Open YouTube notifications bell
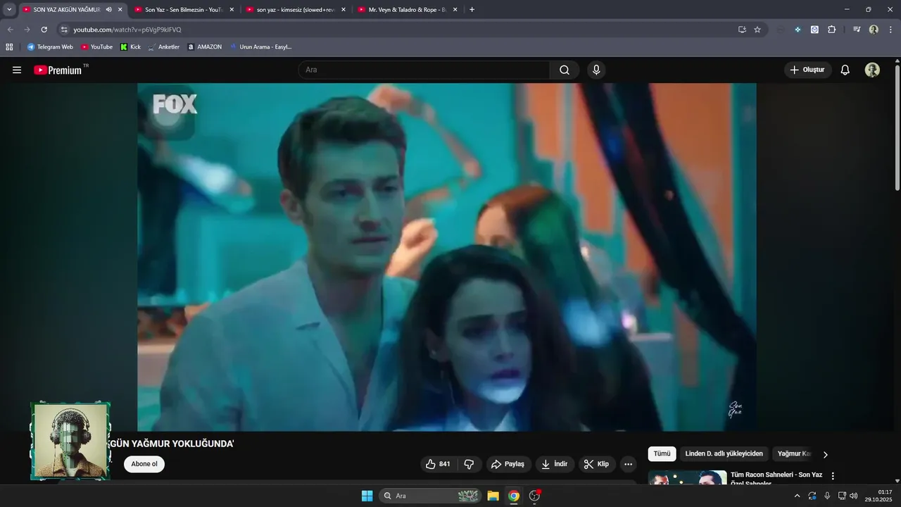Viewport: 901px width, 507px height. click(845, 70)
